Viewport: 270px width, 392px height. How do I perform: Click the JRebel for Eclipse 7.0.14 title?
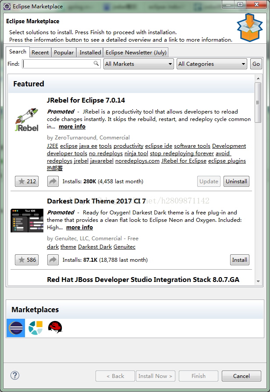[x=86, y=100]
